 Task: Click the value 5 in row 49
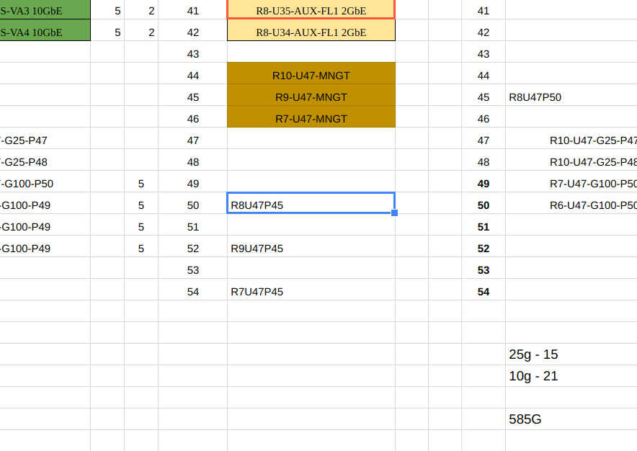[141, 184]
